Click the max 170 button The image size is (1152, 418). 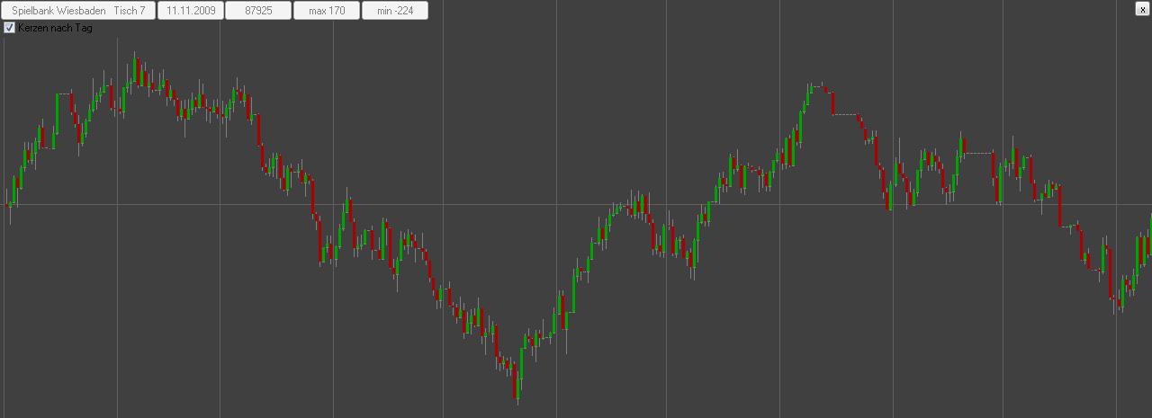point(327,10)
